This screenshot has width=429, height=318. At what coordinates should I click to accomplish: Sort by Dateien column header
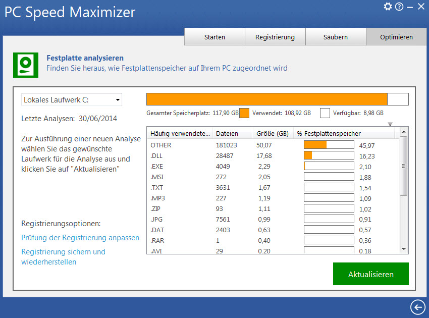coord(233,134)
